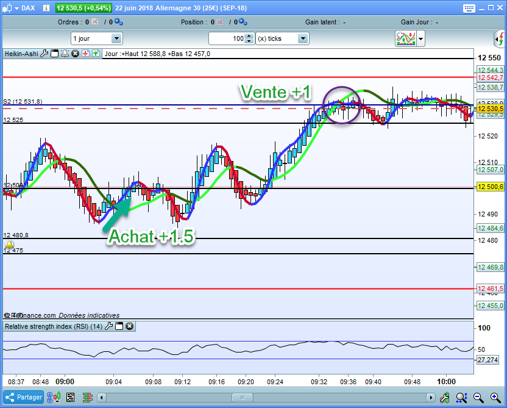The height and width of the screenshot is (408, 507).
Task: Click the 12 484,6 green price label on the axis
Action: point(491,228)
